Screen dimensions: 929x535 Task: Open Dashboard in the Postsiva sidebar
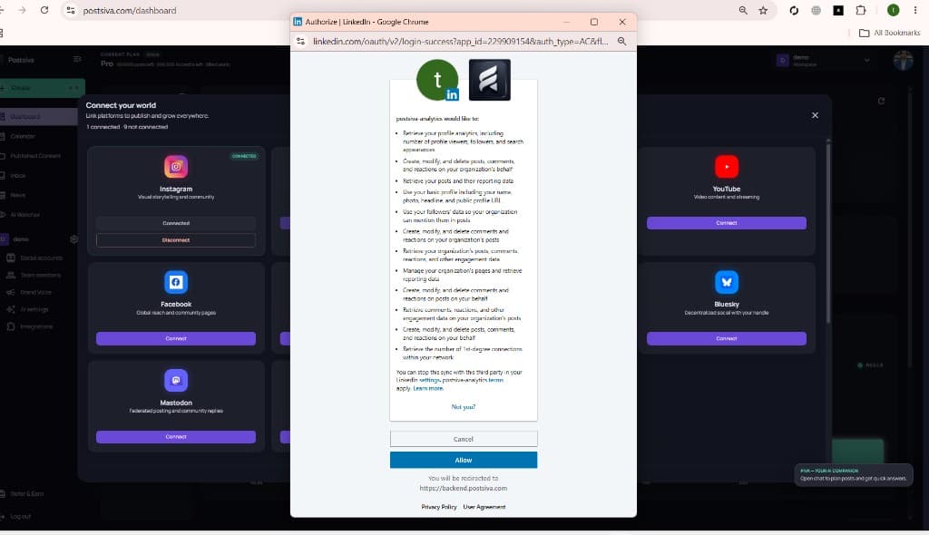(x=38, y=117)
